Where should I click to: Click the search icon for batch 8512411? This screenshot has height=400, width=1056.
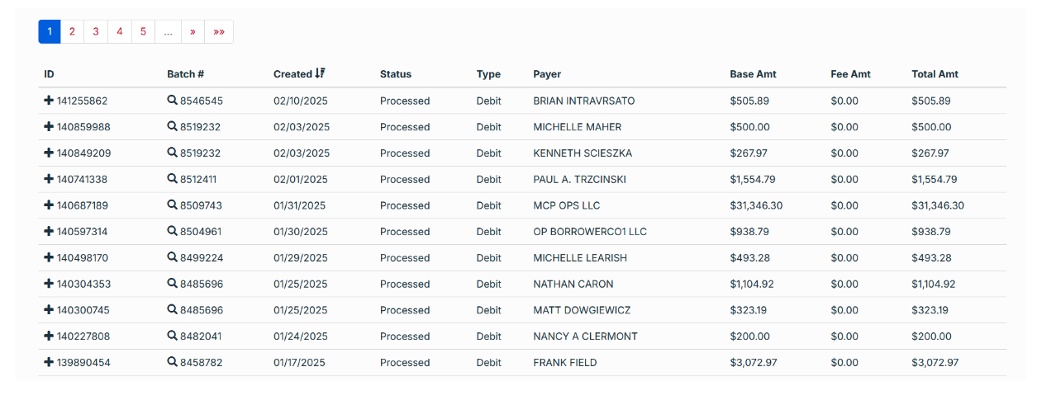(x=172, y=179)
